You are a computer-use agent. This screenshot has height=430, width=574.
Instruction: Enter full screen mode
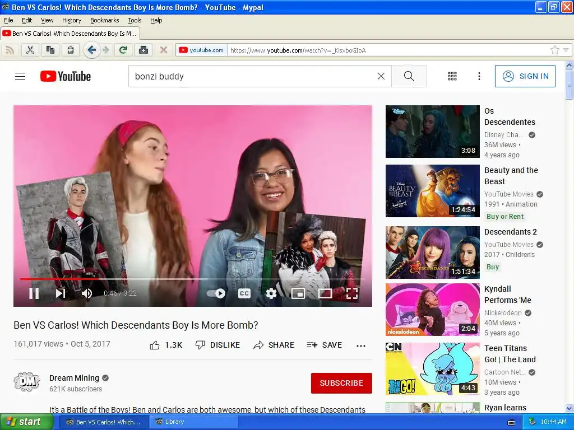(352, 293)
